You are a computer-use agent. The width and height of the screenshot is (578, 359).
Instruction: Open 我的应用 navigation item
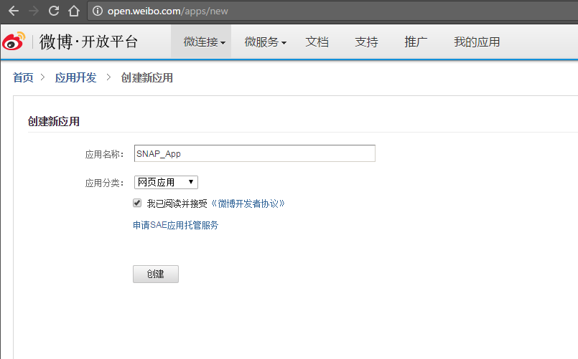pos(477,42)
